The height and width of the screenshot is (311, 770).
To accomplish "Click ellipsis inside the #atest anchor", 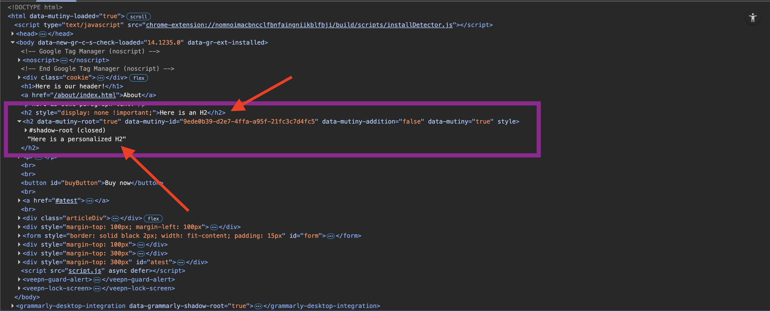I will click(x=89, y=201).
